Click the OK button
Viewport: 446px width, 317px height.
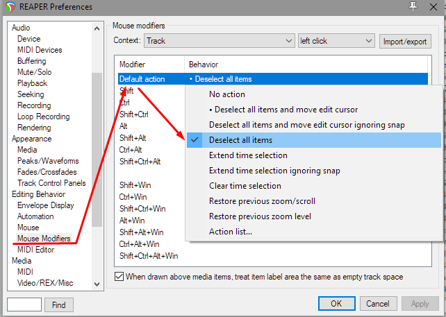336,304
